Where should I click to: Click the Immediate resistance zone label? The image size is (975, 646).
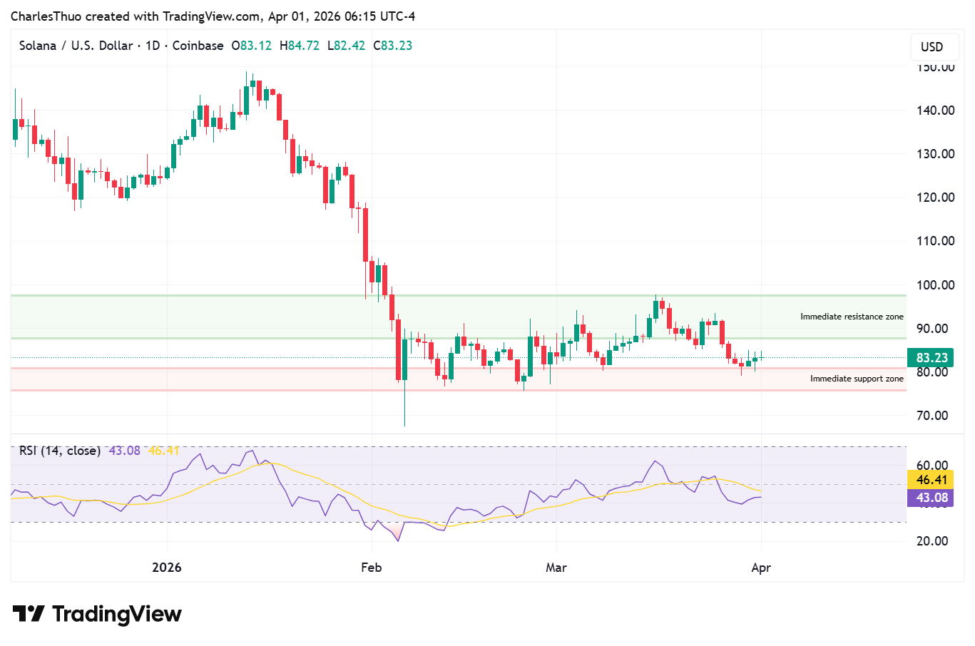click(852, 316)
